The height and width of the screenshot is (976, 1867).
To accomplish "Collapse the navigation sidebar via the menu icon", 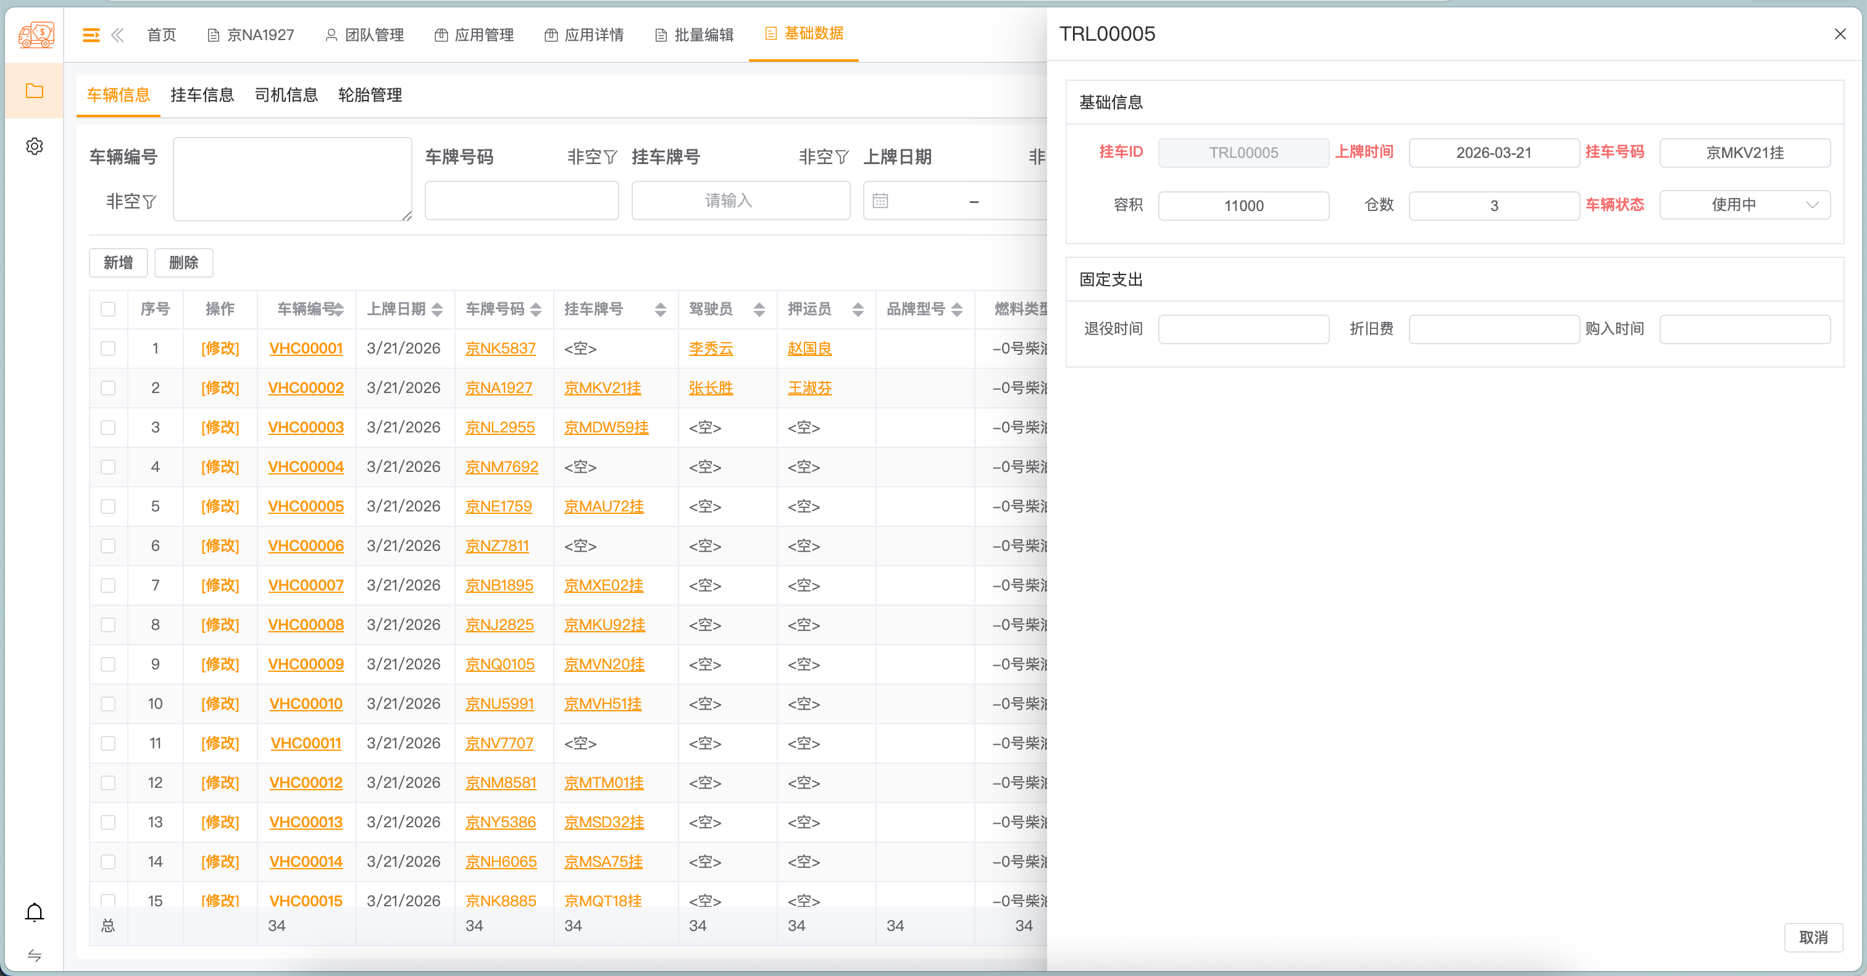I will point(91,35).
